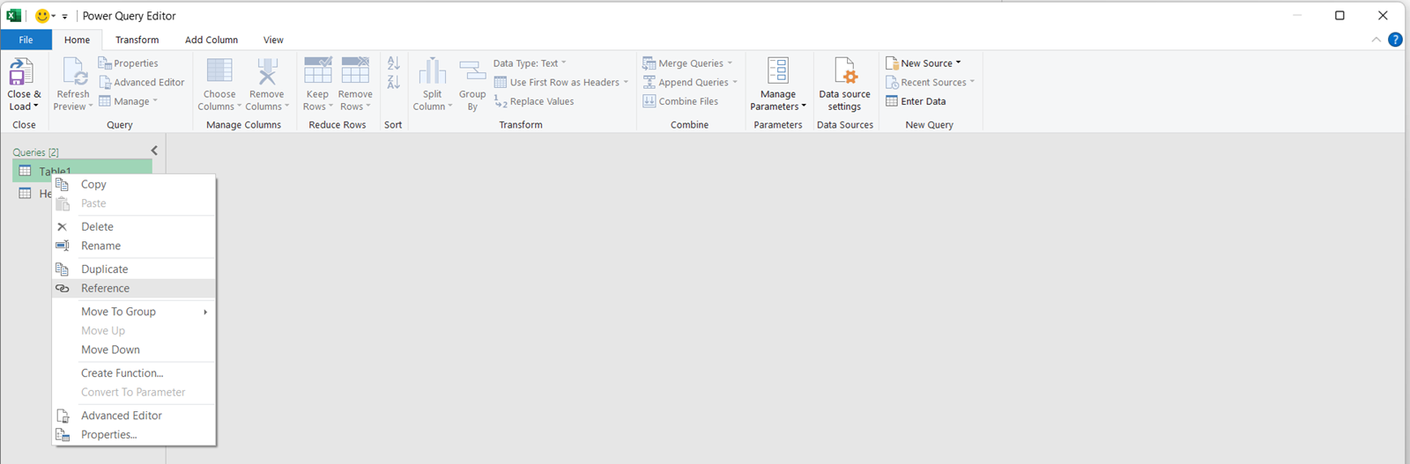This screenshot has height=464, width=1410.
Task: Click Use First Row as Headers
Action: (x=557, y=82)
